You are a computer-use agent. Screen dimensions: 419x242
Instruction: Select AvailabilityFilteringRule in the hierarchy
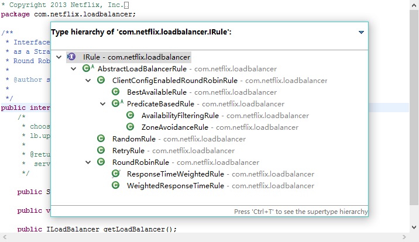(225, 116)
